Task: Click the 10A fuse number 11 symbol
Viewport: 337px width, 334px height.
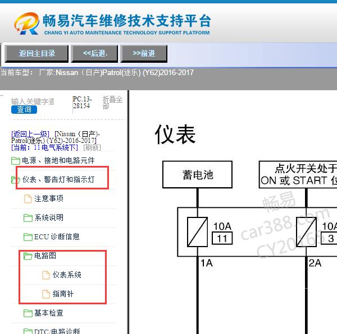Action: 197,232
